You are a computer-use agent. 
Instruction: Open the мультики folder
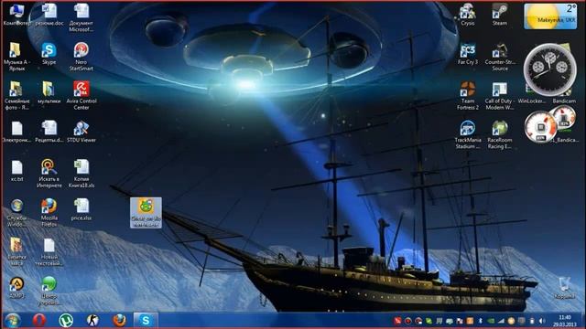point(49,92)
